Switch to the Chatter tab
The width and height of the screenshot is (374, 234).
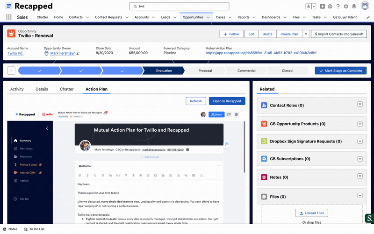click(67, 89)
